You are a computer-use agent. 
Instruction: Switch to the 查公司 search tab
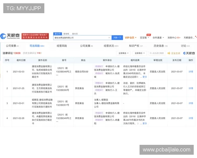[57, 34]
